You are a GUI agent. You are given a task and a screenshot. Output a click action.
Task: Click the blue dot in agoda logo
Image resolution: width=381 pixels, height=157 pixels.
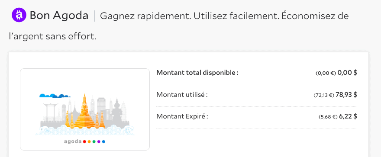[104, 142]
